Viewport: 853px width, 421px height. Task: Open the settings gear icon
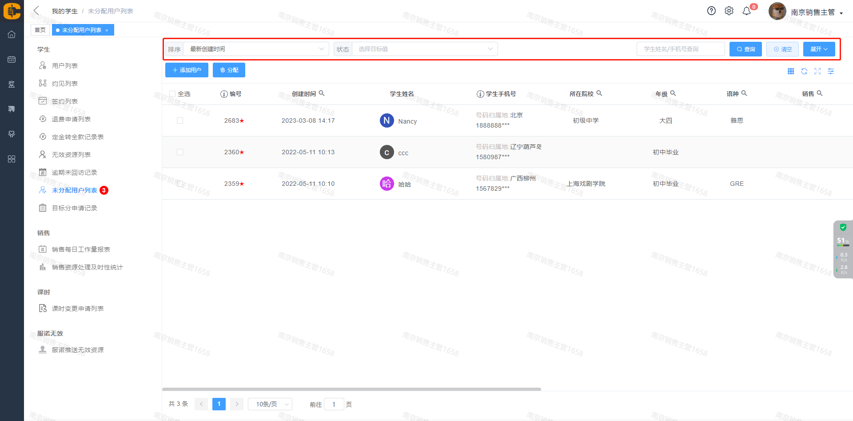click(729, 11)
